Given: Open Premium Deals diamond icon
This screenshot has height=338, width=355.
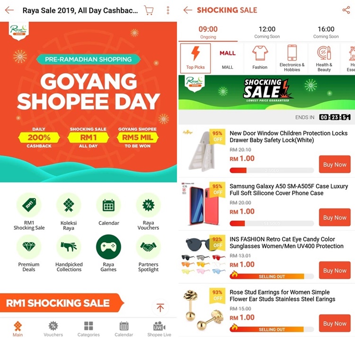Looking at the screenshot, I should click(29, 247).
